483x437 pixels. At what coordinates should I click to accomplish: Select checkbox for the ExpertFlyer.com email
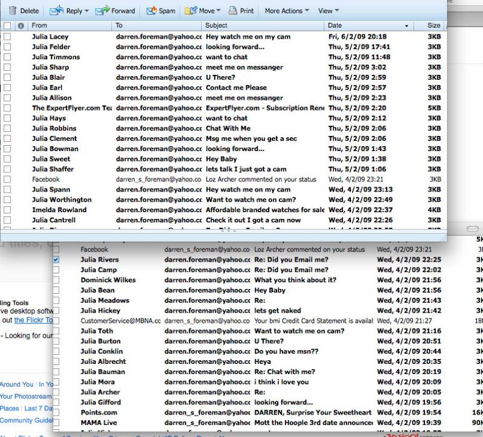[x=7, y=108]
